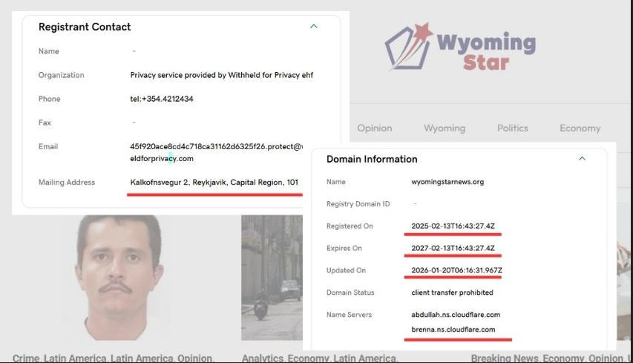633x363 pixels.
Task: Select the abdullah.ns.cloudflare.com name server
Action: coord(456,315)
